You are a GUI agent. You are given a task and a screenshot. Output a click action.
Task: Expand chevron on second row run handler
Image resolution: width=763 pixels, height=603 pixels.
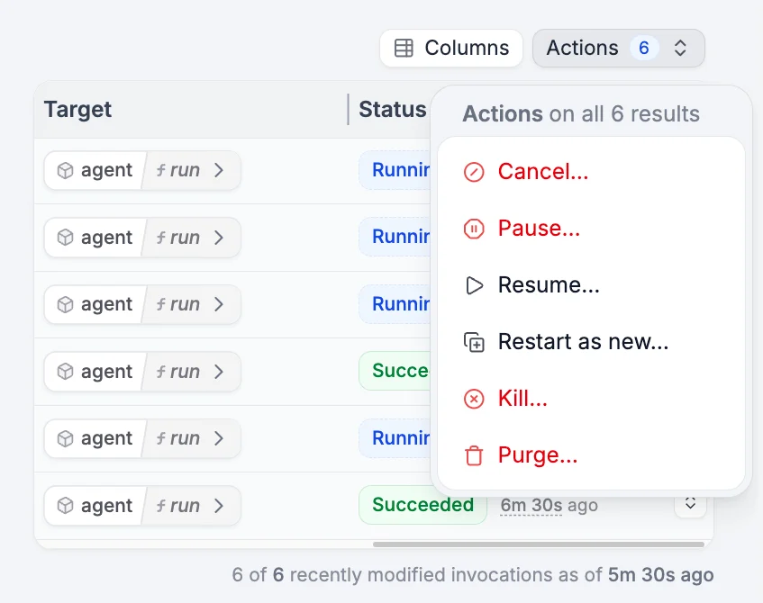[x=219, y=238]
